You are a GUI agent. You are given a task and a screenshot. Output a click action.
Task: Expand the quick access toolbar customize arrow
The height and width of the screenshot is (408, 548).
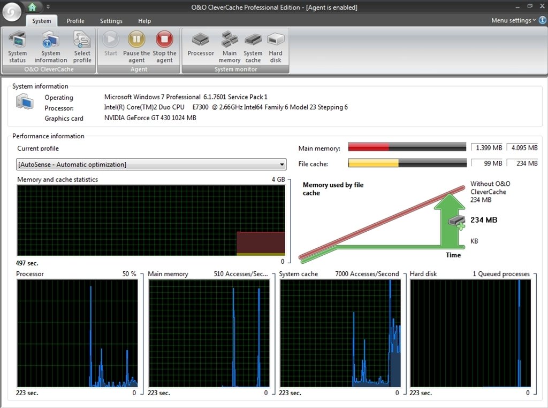pyautogui.click(x=48, y=6)
